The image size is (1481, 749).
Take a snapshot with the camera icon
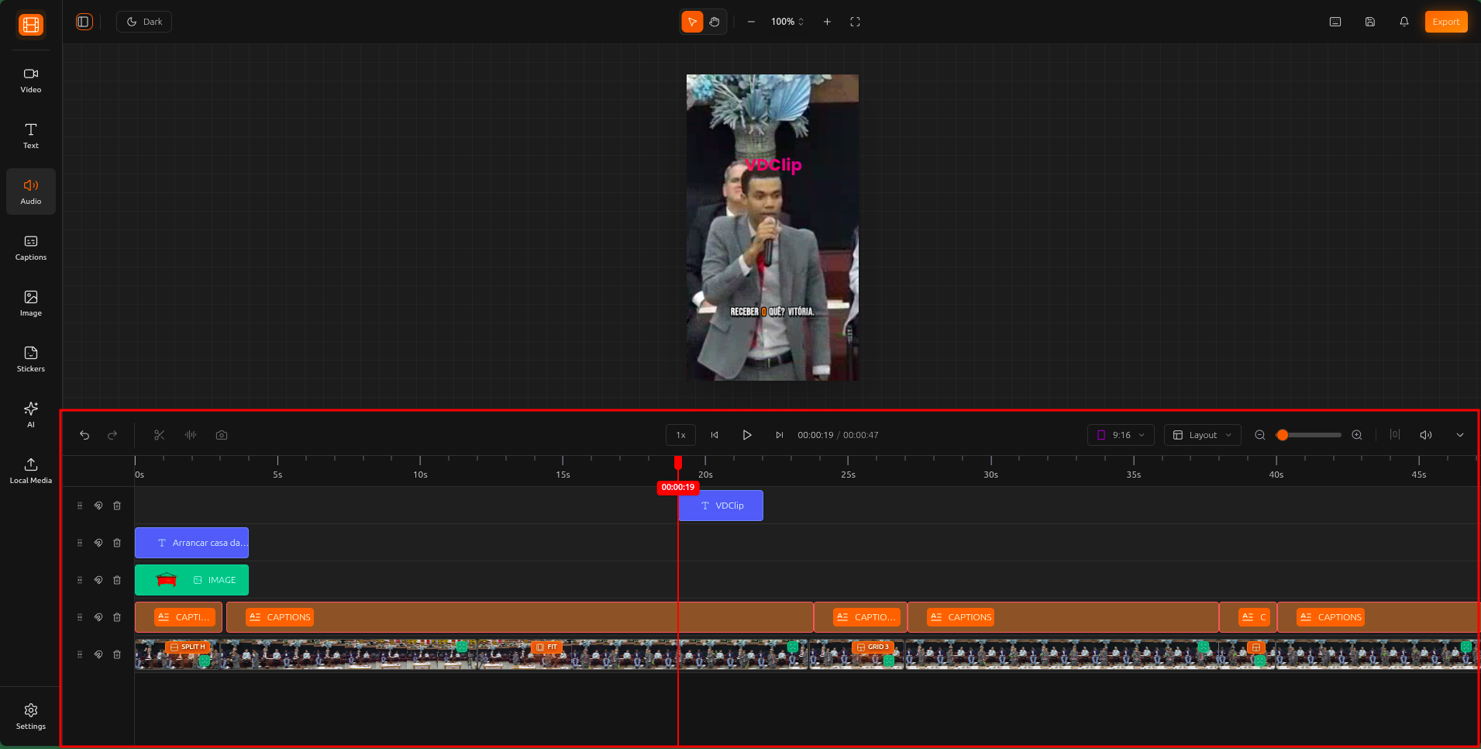(221, 435)
